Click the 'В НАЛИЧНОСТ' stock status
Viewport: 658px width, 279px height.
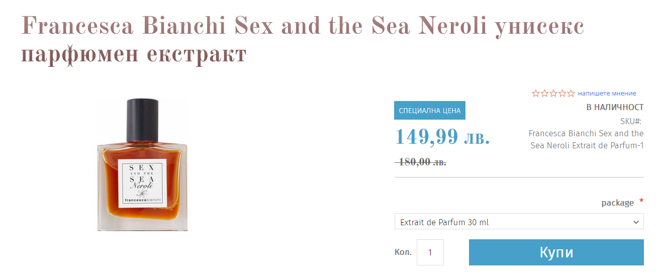click(x=615, y=107)
